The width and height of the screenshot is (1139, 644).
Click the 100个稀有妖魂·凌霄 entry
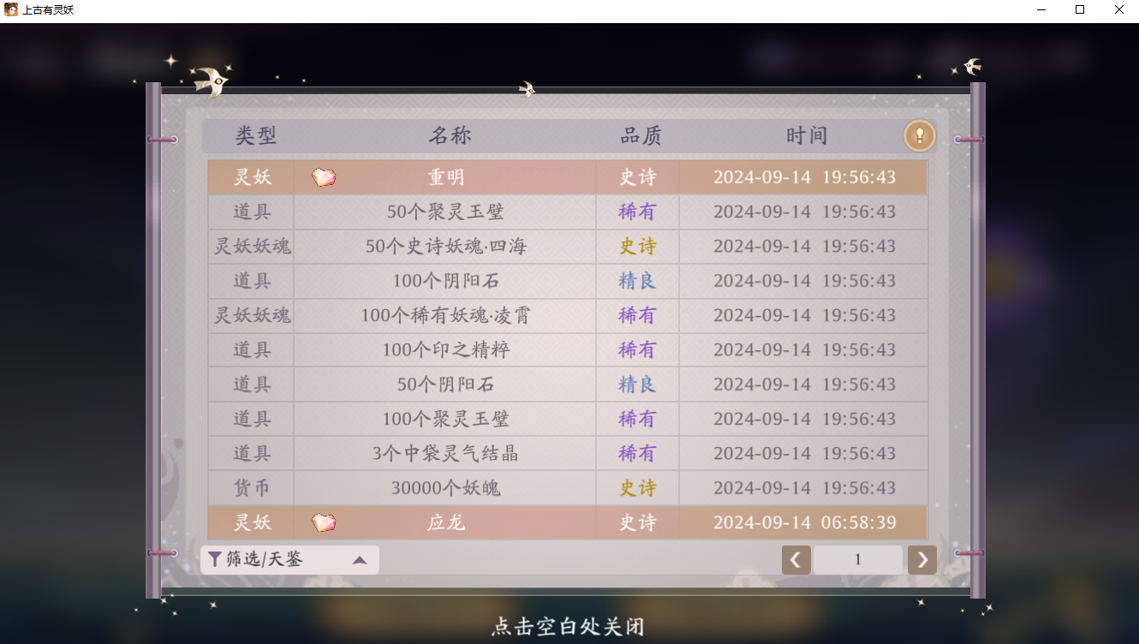[445, 315]
